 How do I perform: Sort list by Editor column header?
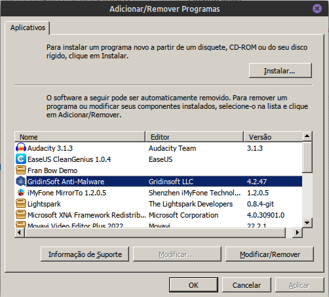point(195,137)
